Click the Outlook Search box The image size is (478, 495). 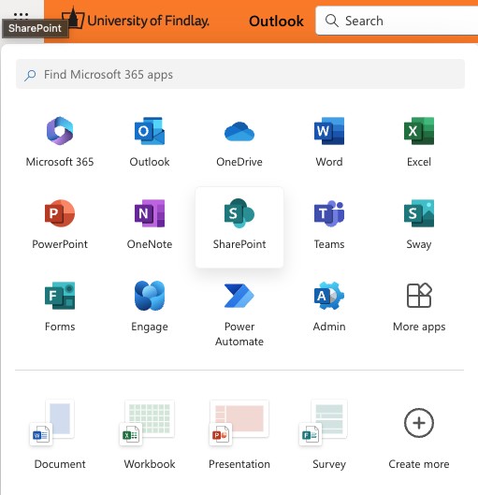pyautogui.click(x=397, y=21)
